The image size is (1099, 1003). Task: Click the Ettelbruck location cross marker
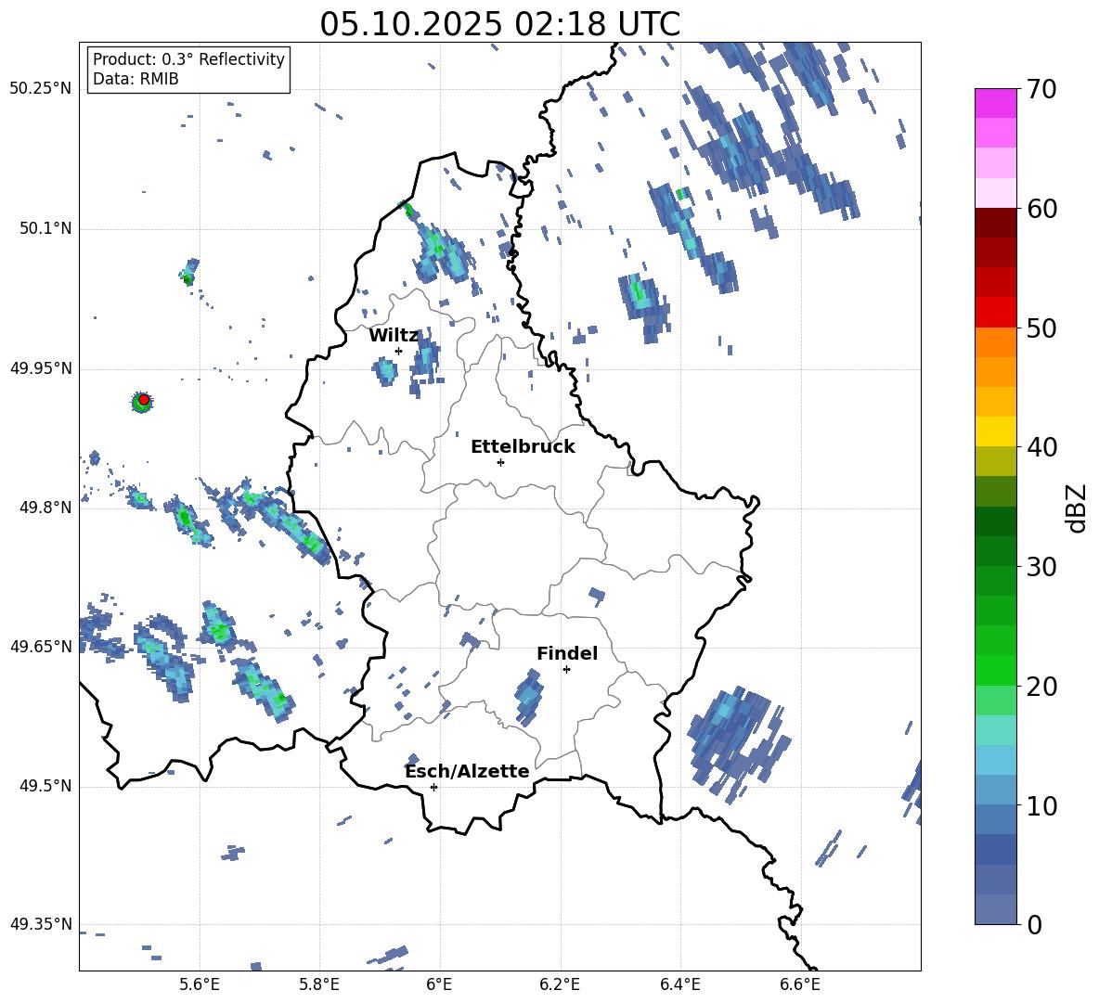500,462
